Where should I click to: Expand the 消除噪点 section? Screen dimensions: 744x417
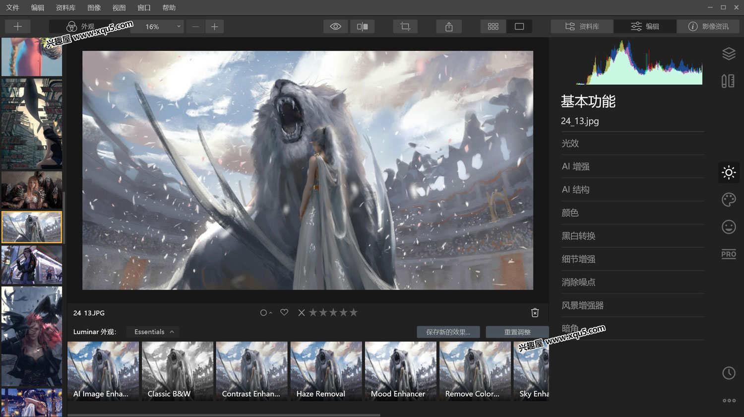632,282
